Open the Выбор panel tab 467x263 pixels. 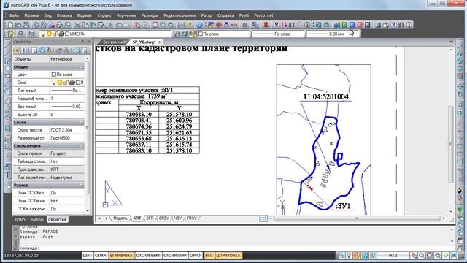36,219
